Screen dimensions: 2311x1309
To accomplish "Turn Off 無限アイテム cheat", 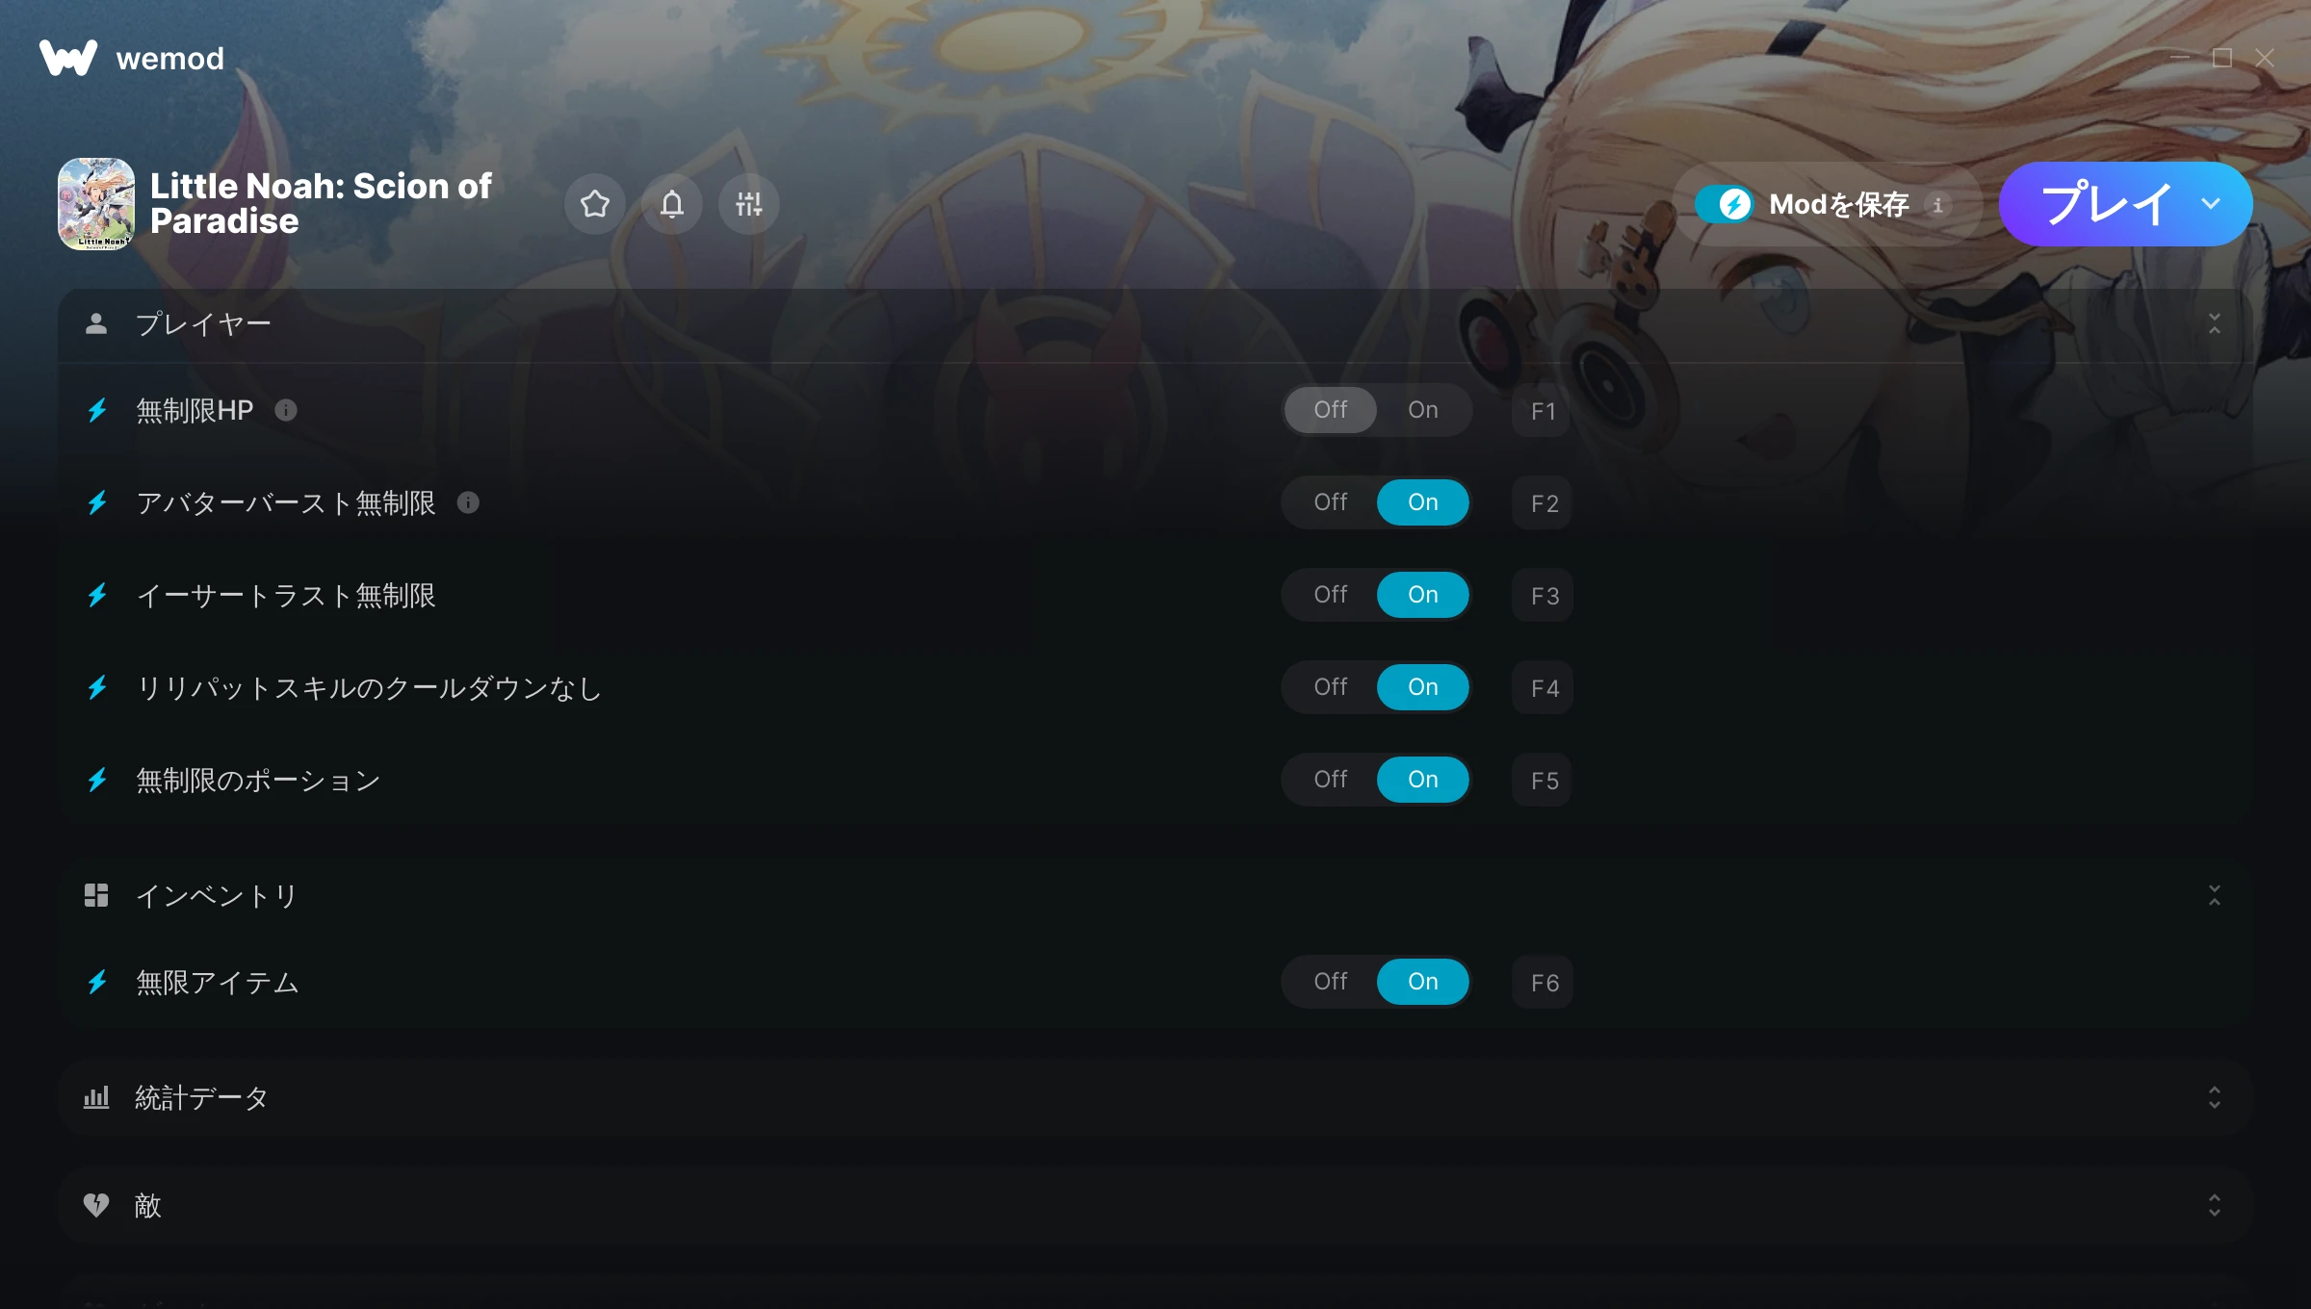I will [1331, 982].
